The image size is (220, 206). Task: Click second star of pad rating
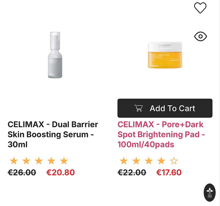click(x=136, y=161)
